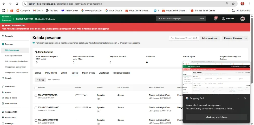The width and height of the screenshot is (254, 125).
Task: Expand buyer a*********p dropdown arrow
Action: (87, 95)
